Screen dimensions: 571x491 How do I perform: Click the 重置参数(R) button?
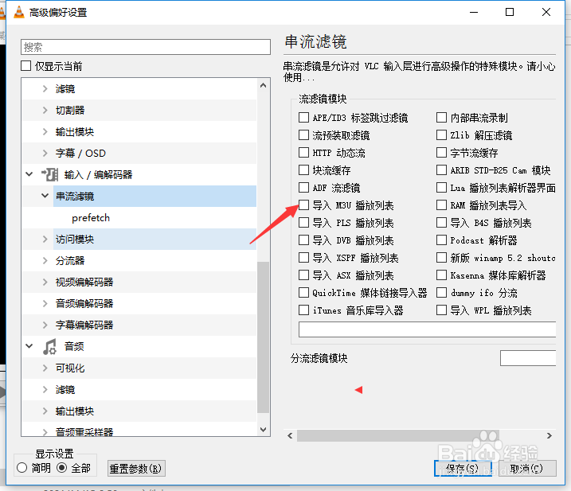click(x=136, y=469)
